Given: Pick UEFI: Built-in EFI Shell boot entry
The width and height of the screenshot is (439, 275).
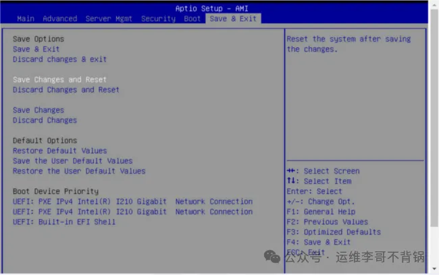Looking at the screenshot, I should (x=64, y=222).
